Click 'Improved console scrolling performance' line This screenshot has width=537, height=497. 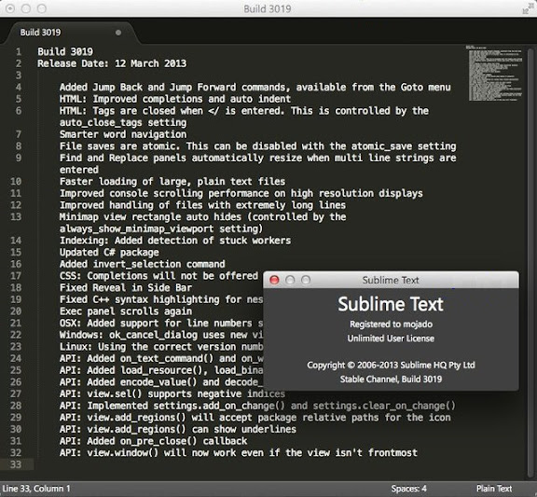(x=241, y=194)
